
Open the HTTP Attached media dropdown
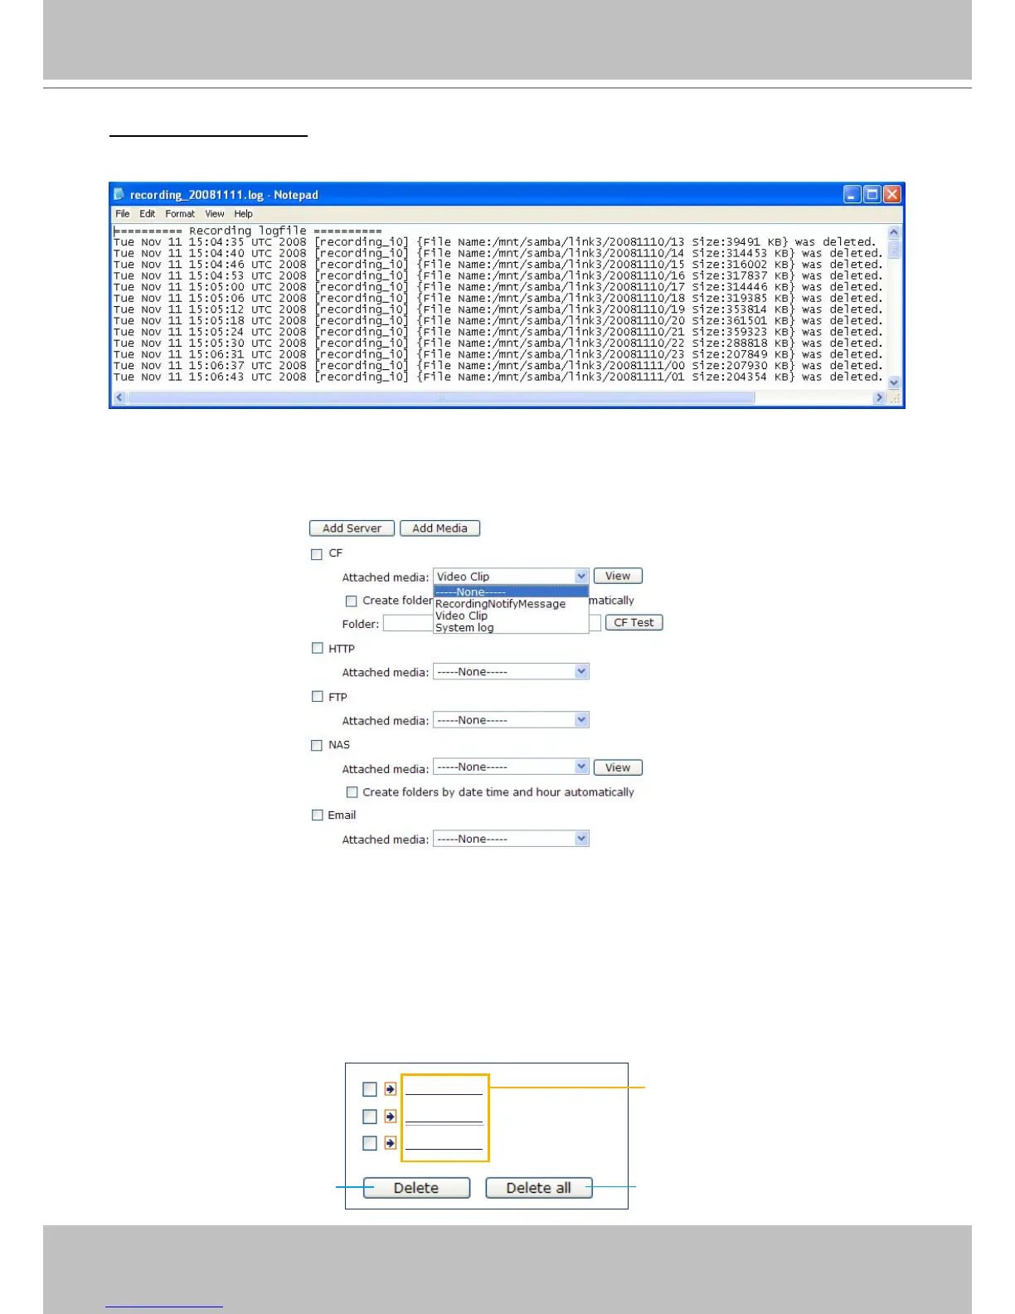511,672
